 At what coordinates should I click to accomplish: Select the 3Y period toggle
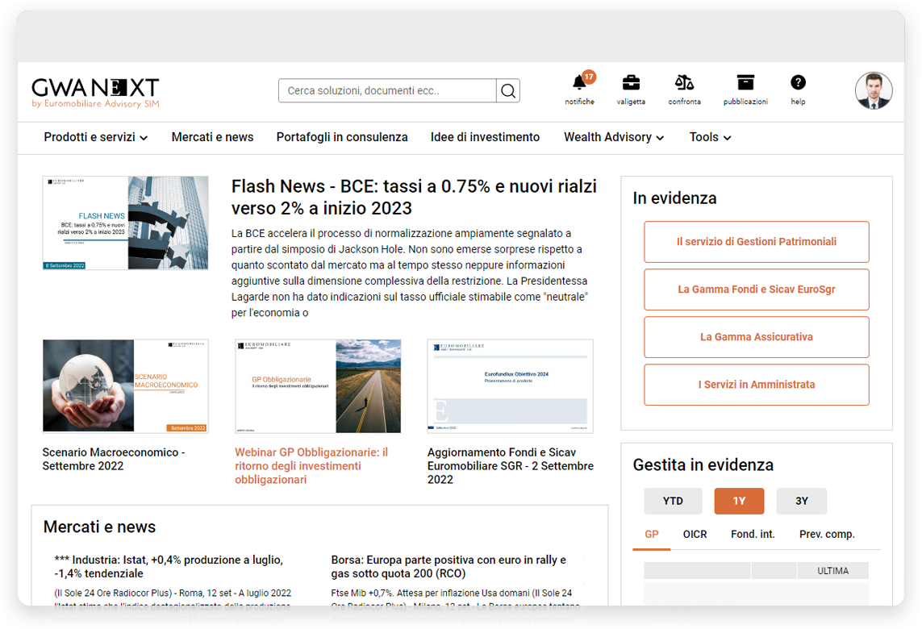pyautogui.click(x=802, y=501)
